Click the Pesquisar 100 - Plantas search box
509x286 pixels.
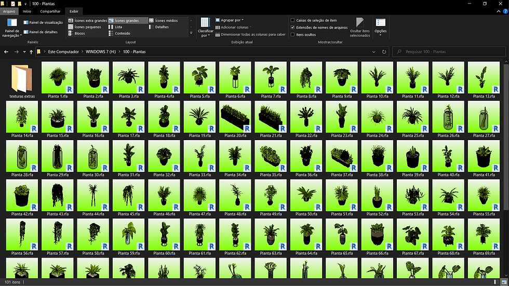tap(449, 52)
